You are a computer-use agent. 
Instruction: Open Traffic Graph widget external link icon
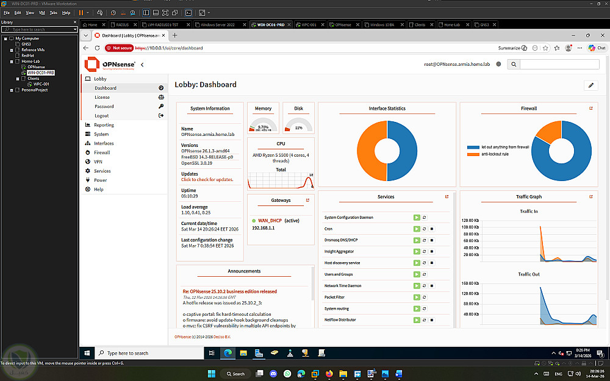[x=591, y=197]
